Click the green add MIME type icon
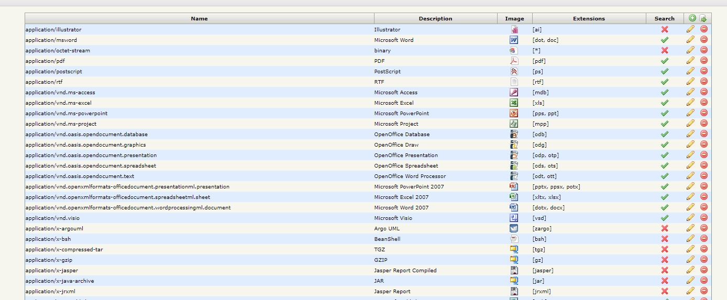This screenshot has width=727, height=300. [x=692, y=18]
